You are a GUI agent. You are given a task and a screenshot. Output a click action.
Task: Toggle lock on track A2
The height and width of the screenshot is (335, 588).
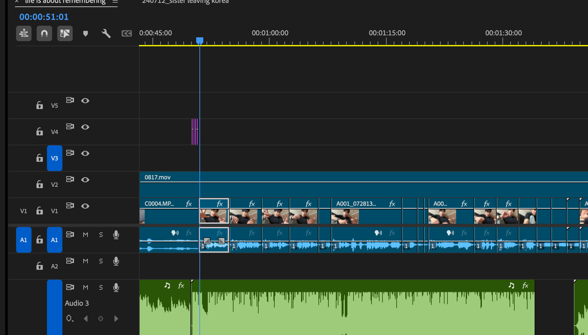tap(40, 266)
